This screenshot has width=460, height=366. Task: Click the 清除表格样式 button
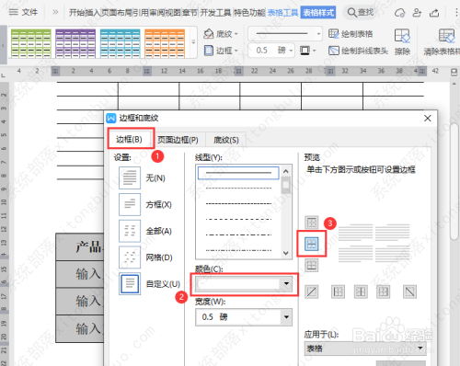(443, 42)
